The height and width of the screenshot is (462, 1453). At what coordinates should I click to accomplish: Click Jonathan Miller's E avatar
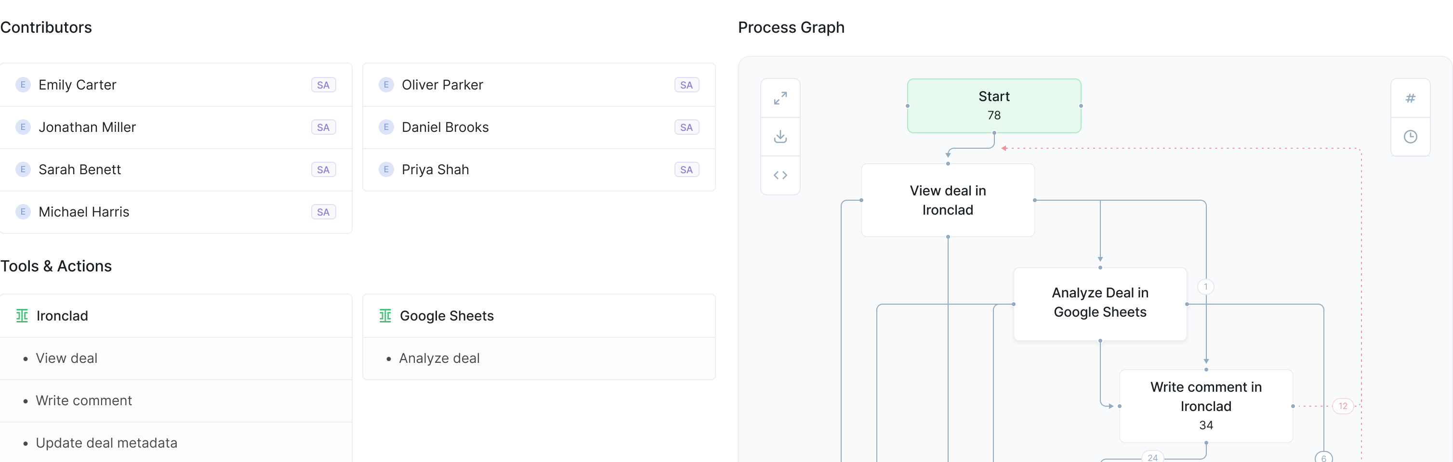[x=23, y=127]
